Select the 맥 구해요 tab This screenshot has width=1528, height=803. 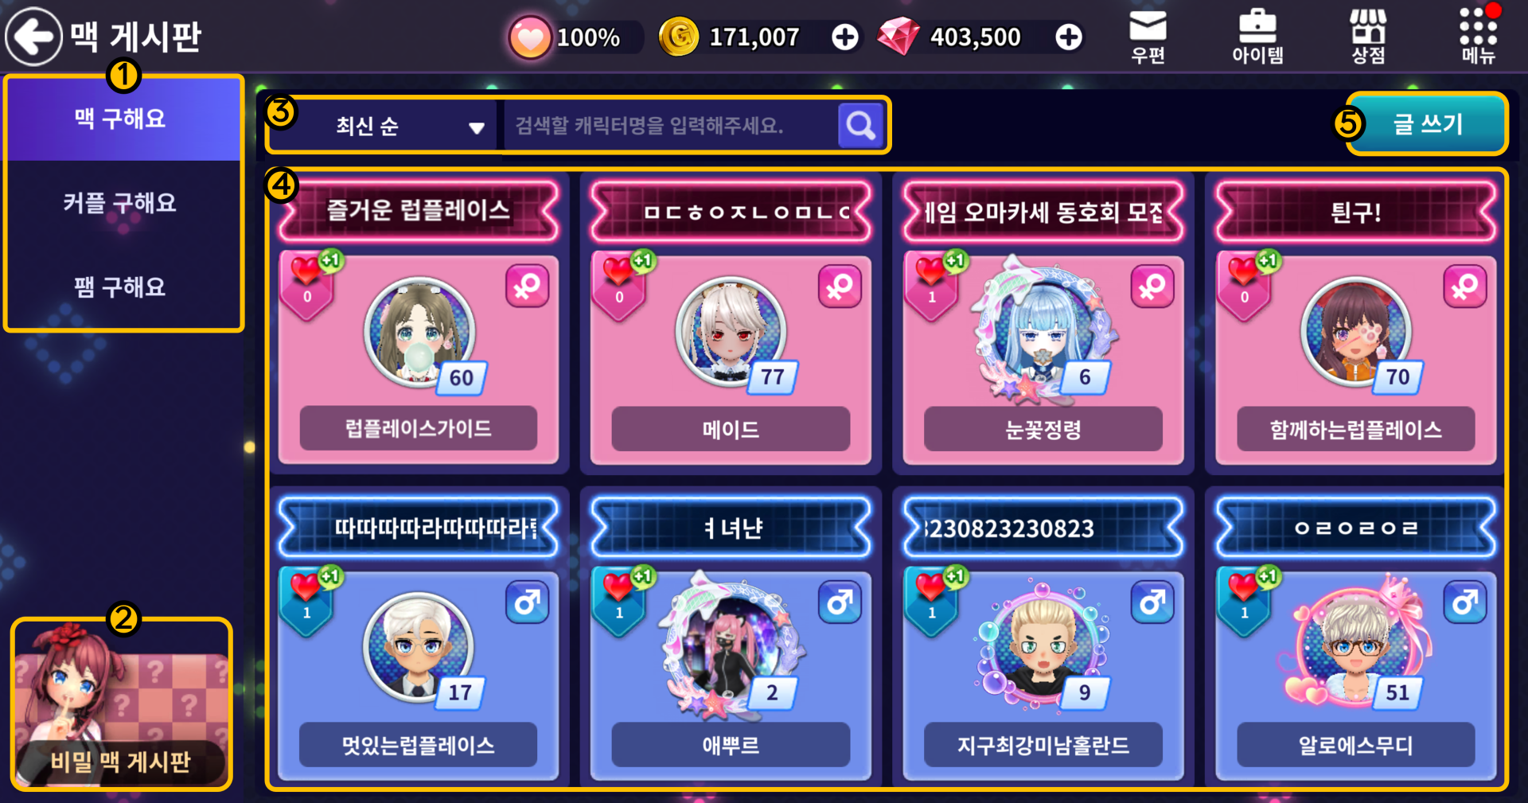click(121, 119)
